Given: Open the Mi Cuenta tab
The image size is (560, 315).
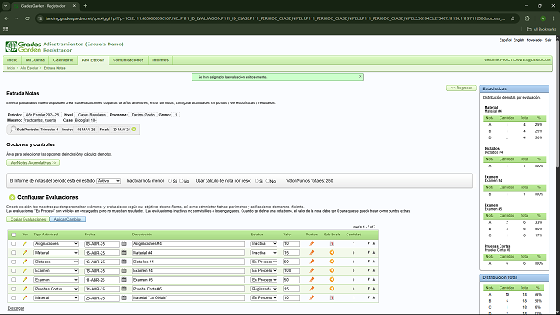Looking at the screenshot, I should 35,60.
